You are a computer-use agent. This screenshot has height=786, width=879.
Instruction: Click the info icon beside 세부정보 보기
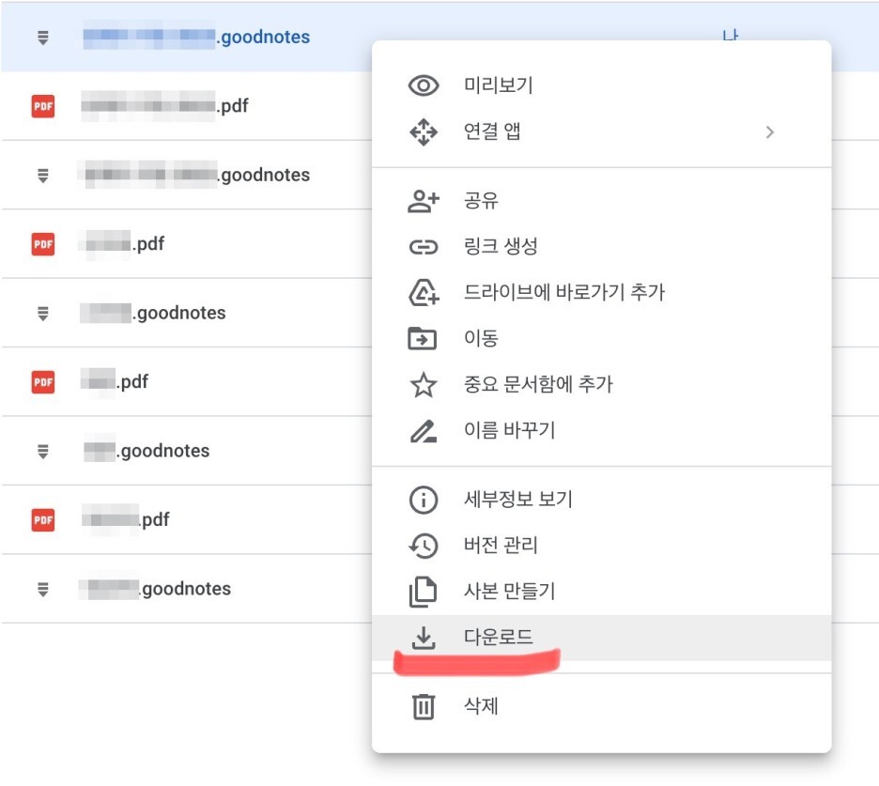424,500
